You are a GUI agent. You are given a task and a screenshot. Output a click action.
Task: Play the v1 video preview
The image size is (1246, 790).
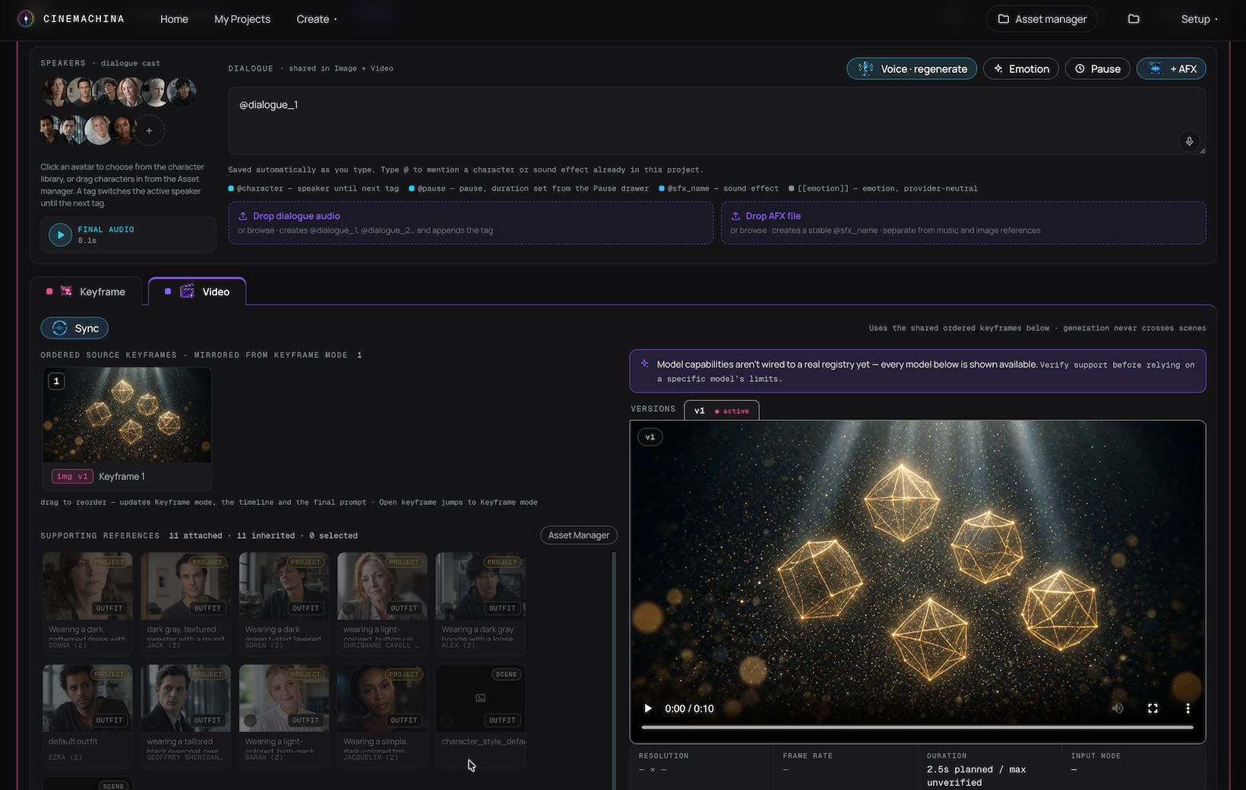pos(648,709)
